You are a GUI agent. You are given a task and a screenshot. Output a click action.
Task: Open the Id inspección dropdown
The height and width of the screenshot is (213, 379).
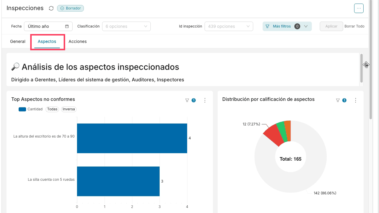pyautogui.click(x=229, y=26)
